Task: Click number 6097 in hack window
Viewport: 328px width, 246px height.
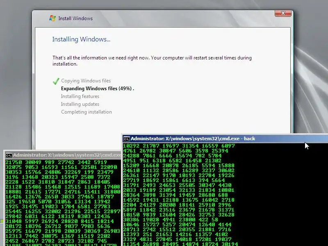Action: click(228, 146)
